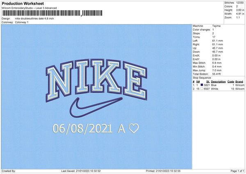Click the barcode under the worksheet title

pos(52,13)
